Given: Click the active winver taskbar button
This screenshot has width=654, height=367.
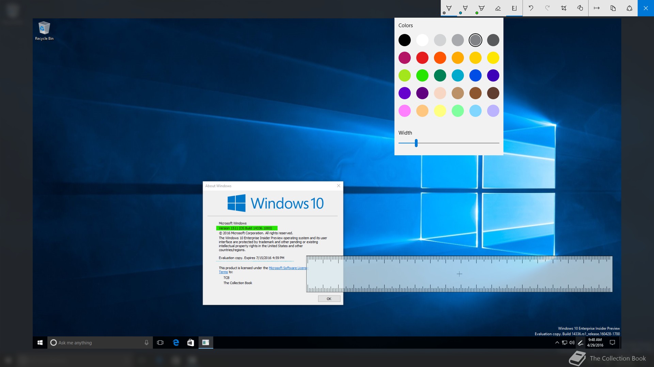Looking at the screenshot, I should 206,343.
